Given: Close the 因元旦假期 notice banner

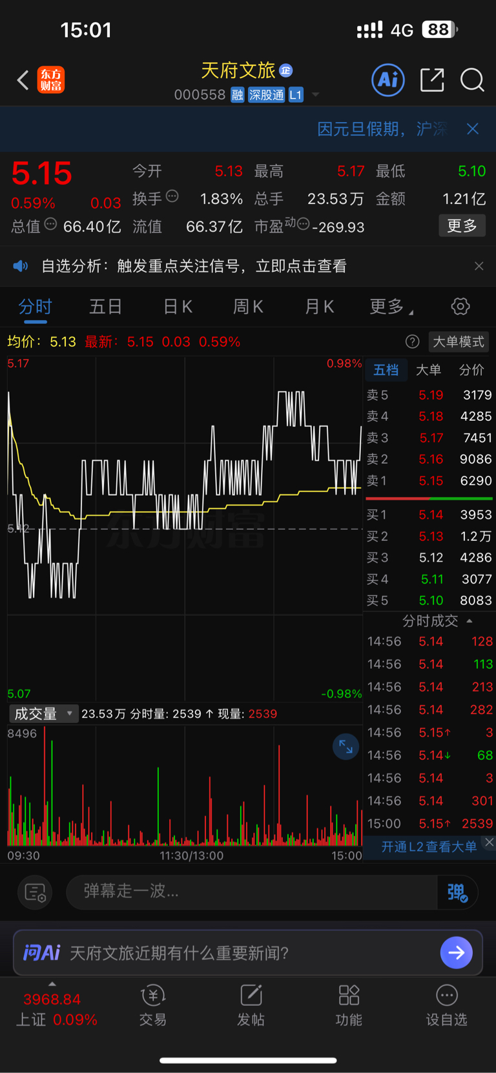Looking at the screenshot, I should (473, 129).
